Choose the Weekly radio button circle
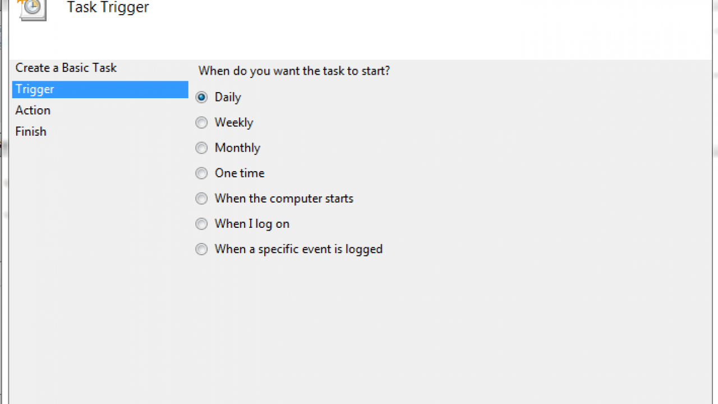Image resolution: width=718 pixels, height=404 pixels. click(201, 123)
